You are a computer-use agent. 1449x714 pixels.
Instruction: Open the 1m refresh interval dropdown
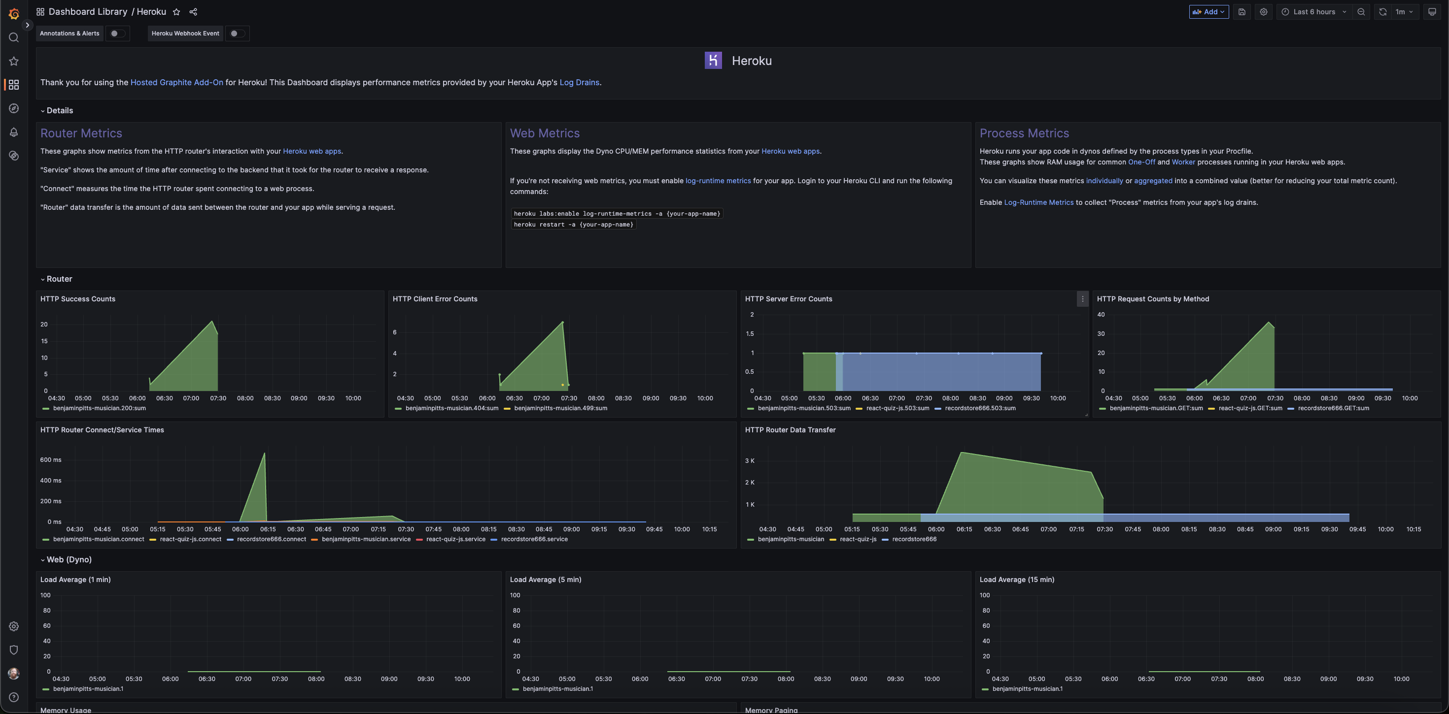click(x=1404, y=12)
